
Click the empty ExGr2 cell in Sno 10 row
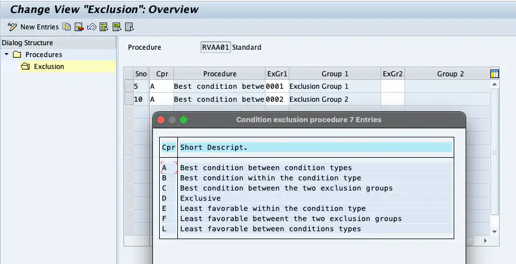coord(393,99)
